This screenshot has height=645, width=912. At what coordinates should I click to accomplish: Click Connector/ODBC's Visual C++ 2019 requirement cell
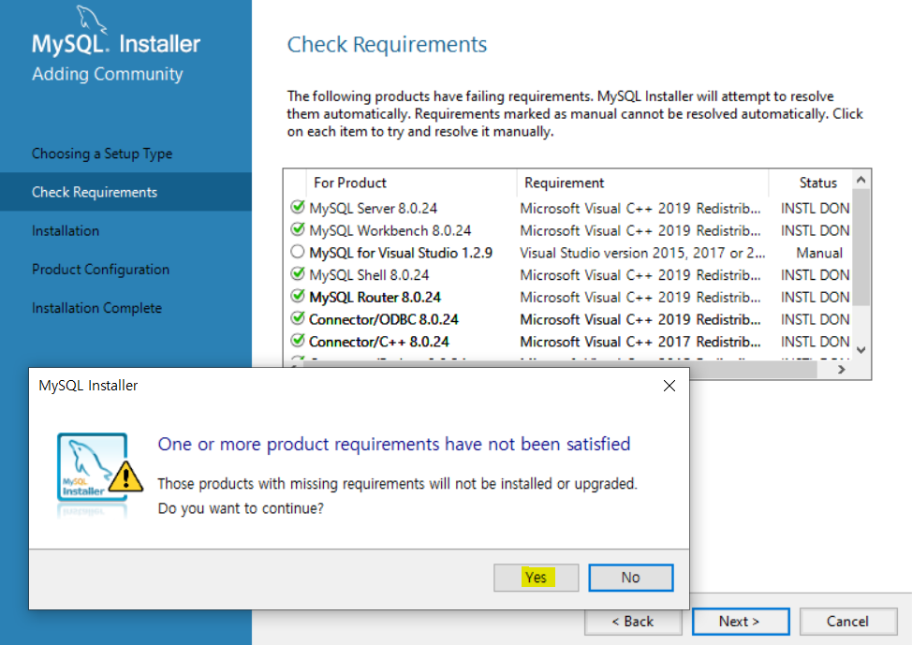[640, 319]
